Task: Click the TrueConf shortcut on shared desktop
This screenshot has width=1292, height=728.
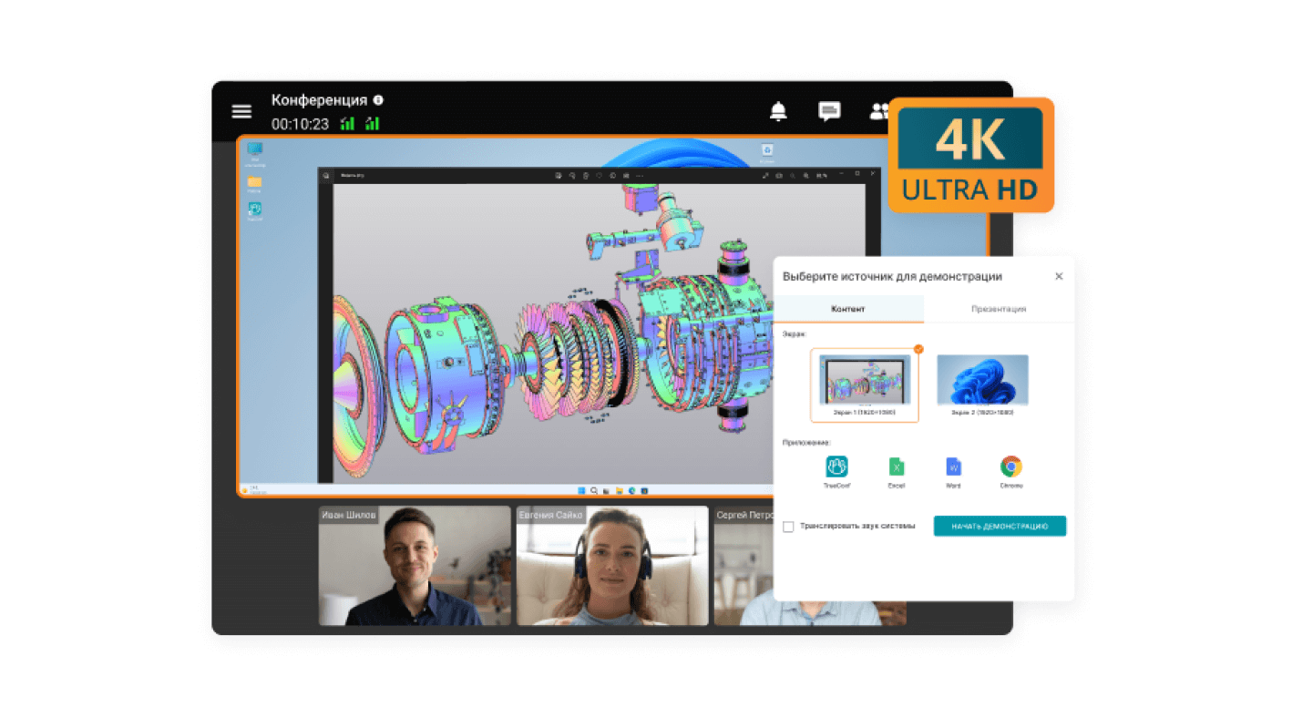Action: coord(254,210)
